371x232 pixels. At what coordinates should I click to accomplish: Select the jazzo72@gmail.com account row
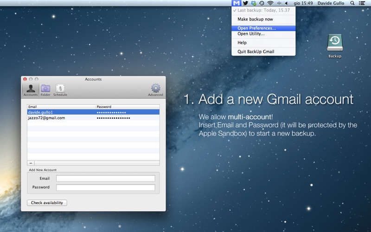pos(93,118)
